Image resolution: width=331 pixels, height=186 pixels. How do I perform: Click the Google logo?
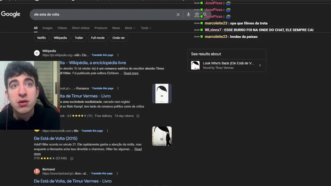click(11, 14)
